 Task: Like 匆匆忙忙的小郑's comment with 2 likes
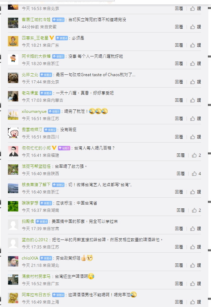[x=197, y=155]
